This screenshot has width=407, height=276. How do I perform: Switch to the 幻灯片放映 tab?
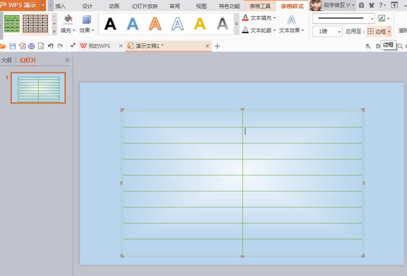[145, 6]
